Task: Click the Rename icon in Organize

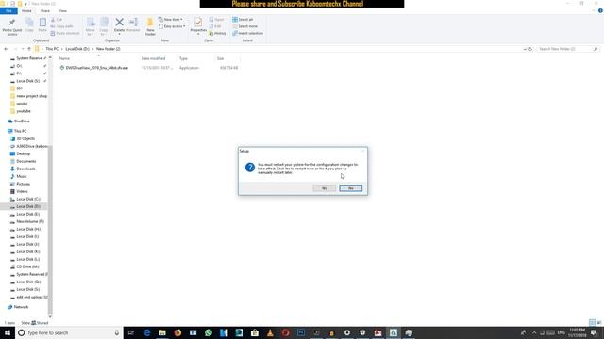Action: pyautogui.click(x=133, y=23)
